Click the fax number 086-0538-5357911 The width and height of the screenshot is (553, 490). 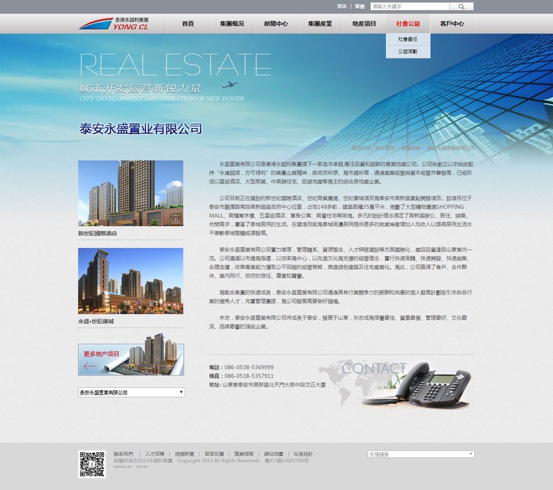(x=249, y=376)
